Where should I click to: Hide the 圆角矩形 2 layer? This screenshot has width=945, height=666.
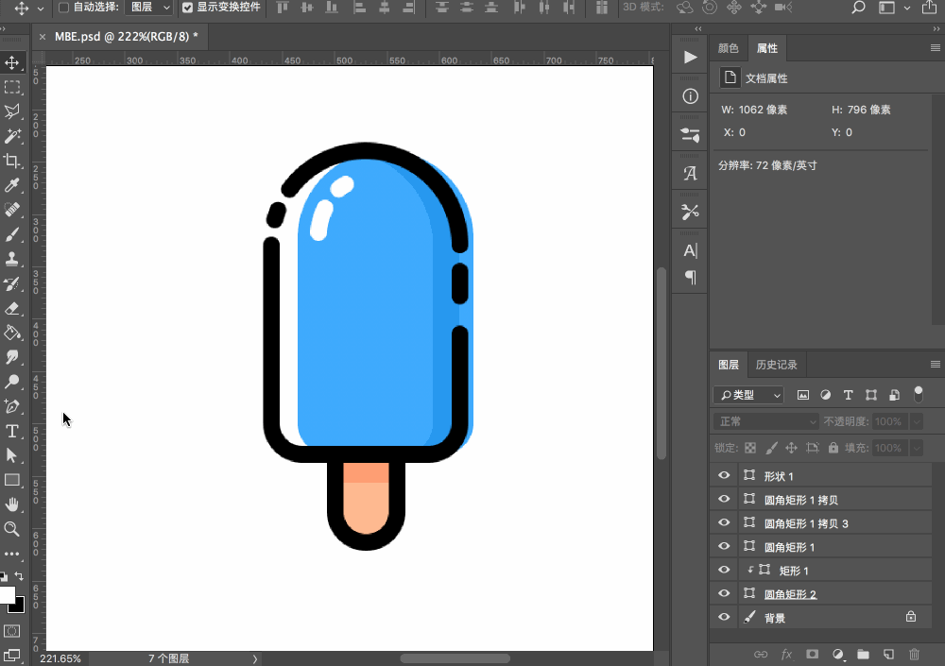click(x=724, y=593)
